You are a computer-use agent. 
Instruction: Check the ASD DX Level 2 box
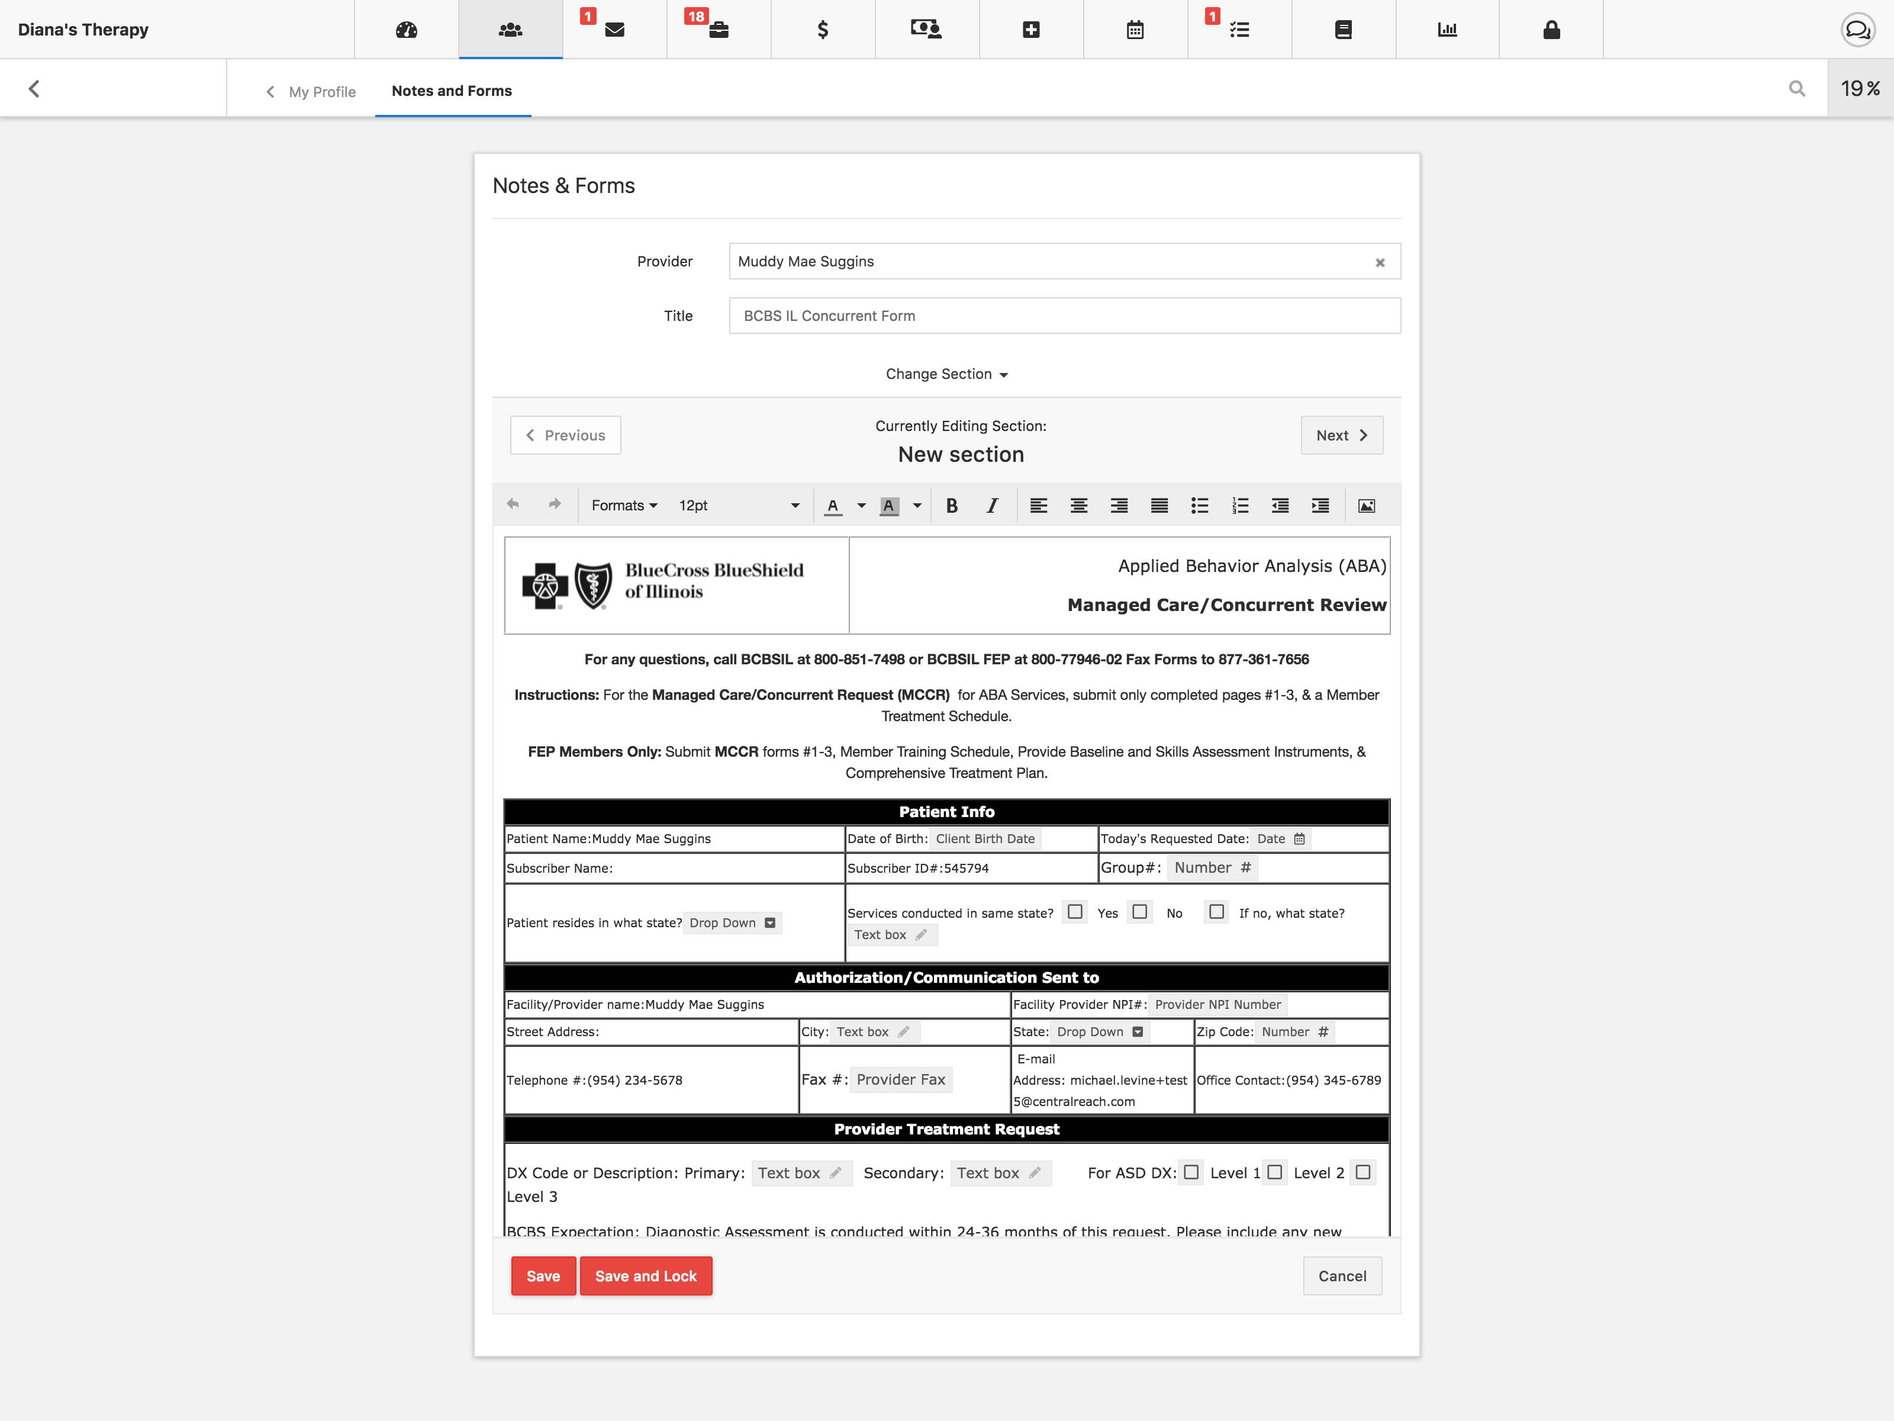tap(1275, 1172)
